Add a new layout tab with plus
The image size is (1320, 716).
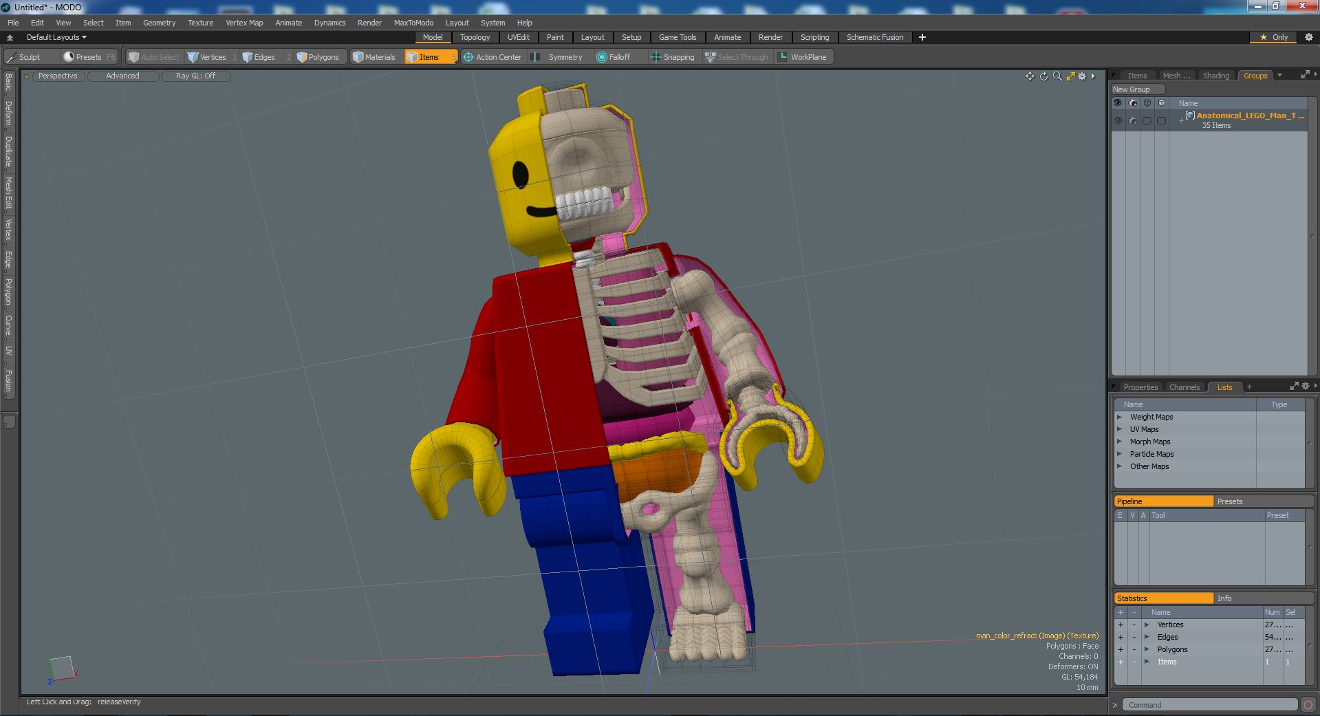point(922,37)
